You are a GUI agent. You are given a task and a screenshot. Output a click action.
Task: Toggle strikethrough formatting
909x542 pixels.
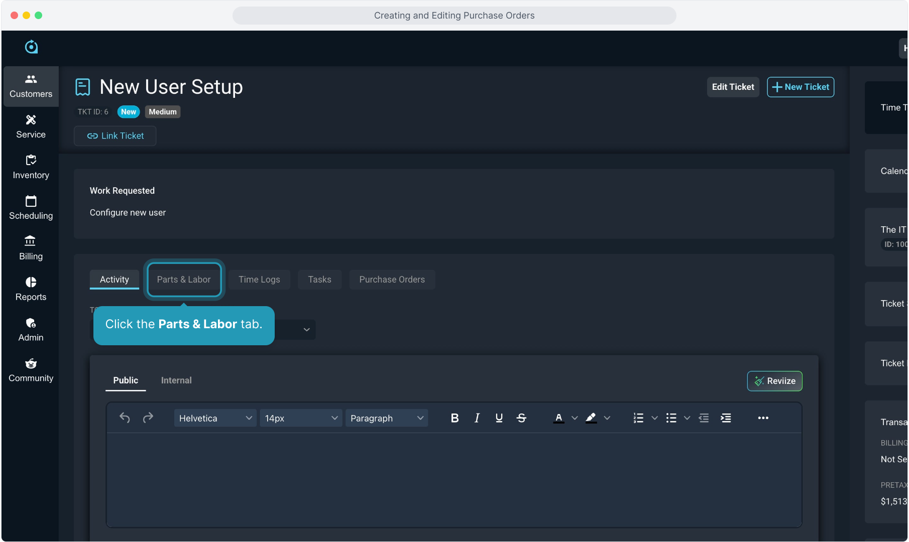(x=521, y=418)
